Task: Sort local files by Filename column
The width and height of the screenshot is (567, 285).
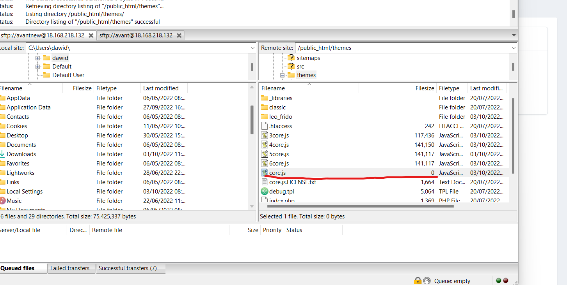Action: tap(30, 88)
